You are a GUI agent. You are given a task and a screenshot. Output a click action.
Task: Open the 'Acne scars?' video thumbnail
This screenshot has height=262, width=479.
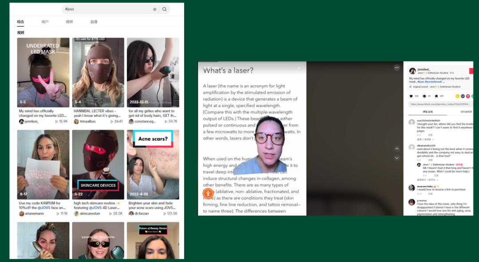click(153, 164)
